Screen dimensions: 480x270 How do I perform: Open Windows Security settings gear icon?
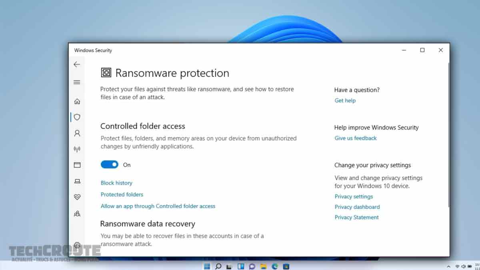77,245
